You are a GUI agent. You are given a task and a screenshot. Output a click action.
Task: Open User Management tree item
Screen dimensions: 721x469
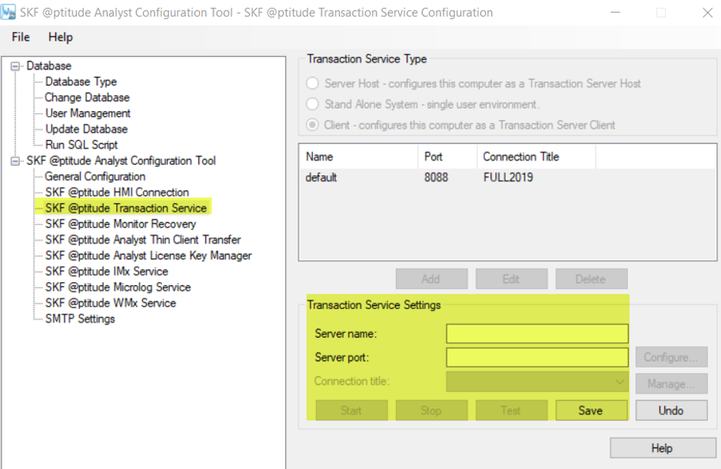point(88,113)
